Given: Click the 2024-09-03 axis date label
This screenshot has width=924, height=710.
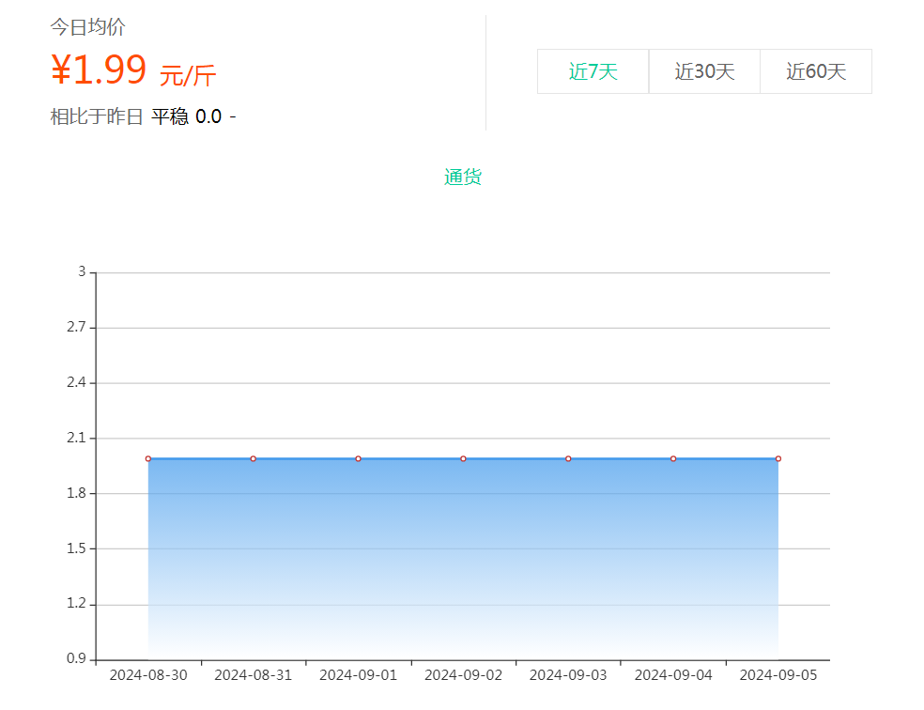Looking at the screenshot, I should (568, 675).
